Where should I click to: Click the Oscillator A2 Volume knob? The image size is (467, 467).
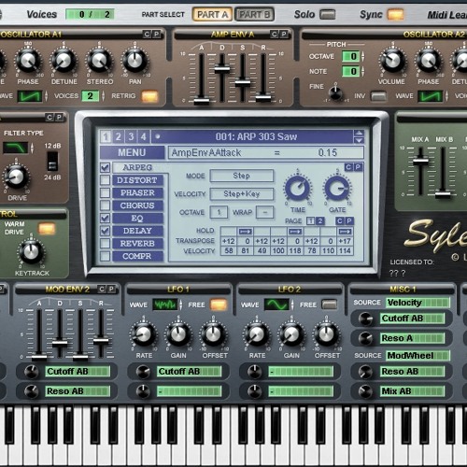pos(392,61)
